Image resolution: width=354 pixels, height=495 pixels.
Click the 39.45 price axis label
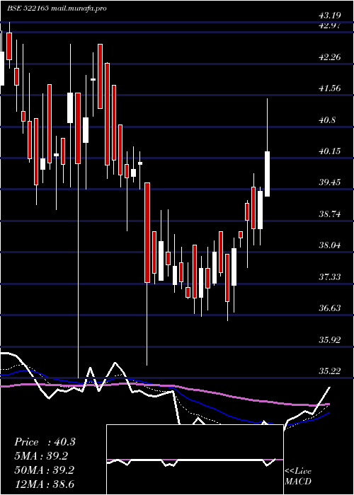tap(330, 182)
